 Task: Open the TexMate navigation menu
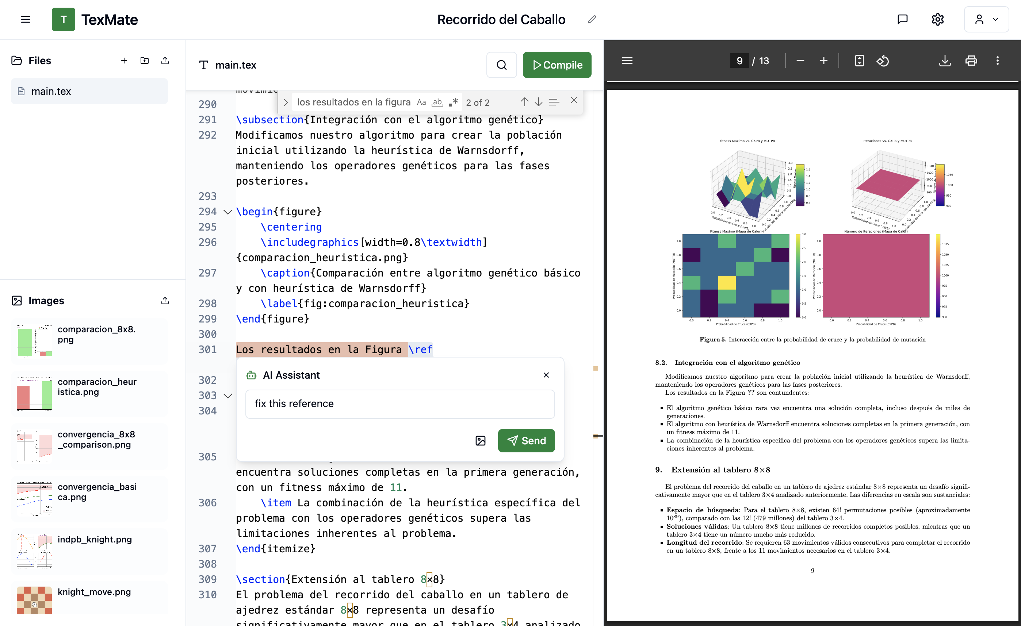(25, 19)
